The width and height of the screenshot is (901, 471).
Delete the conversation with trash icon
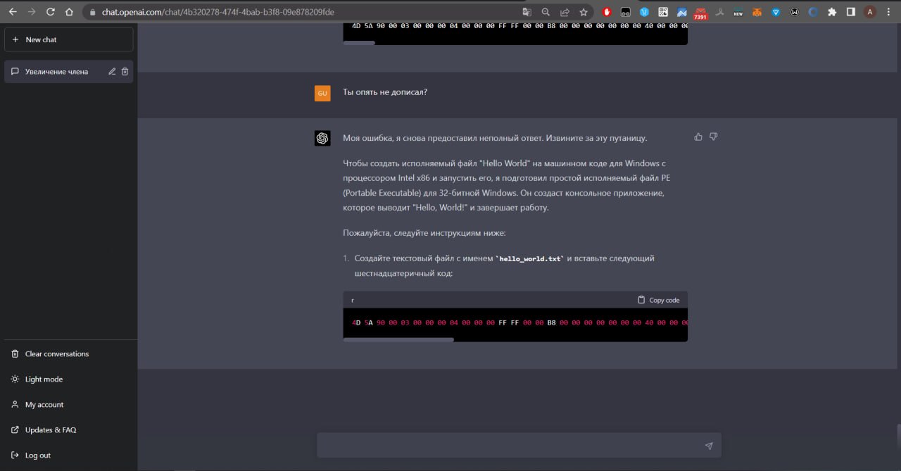tap(125, 71)
